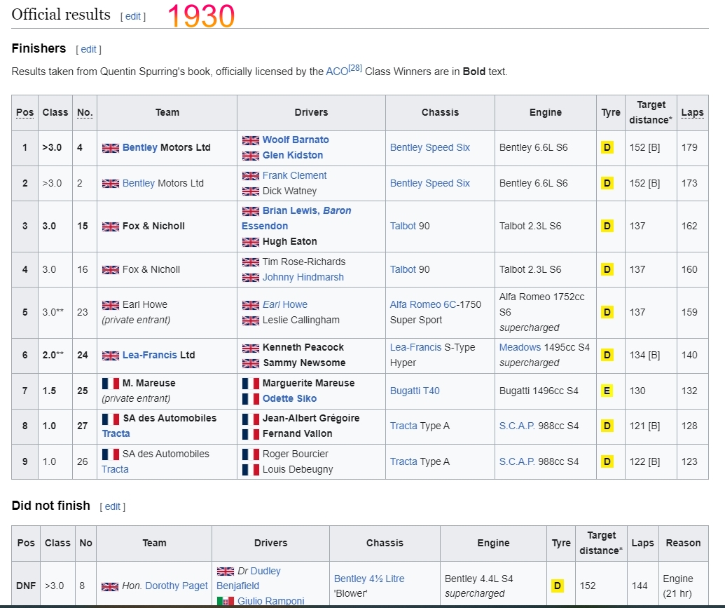Image resolution: width=725 pixels, height=608 pixels.
Task: Open Talbot chassis link for car 16
Action: (403, 269)
